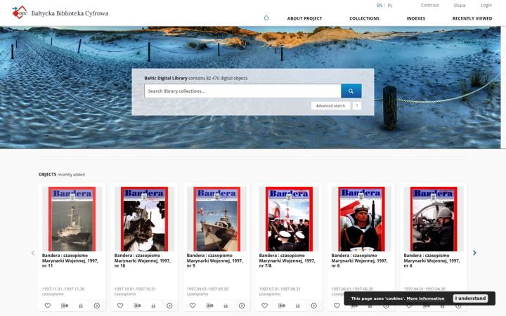This screenshot has height=316, width=506.
Task: Open the Recently Viewed menu
Action: (472, 18)
